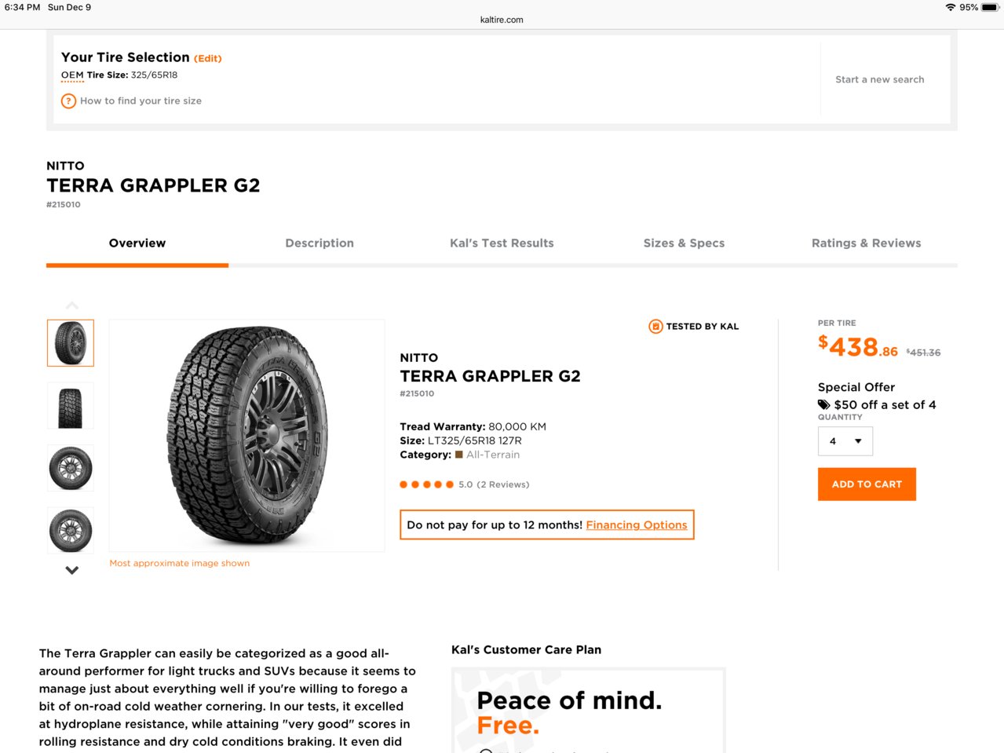Open Kal's Test Results tab

coord(502,243)
